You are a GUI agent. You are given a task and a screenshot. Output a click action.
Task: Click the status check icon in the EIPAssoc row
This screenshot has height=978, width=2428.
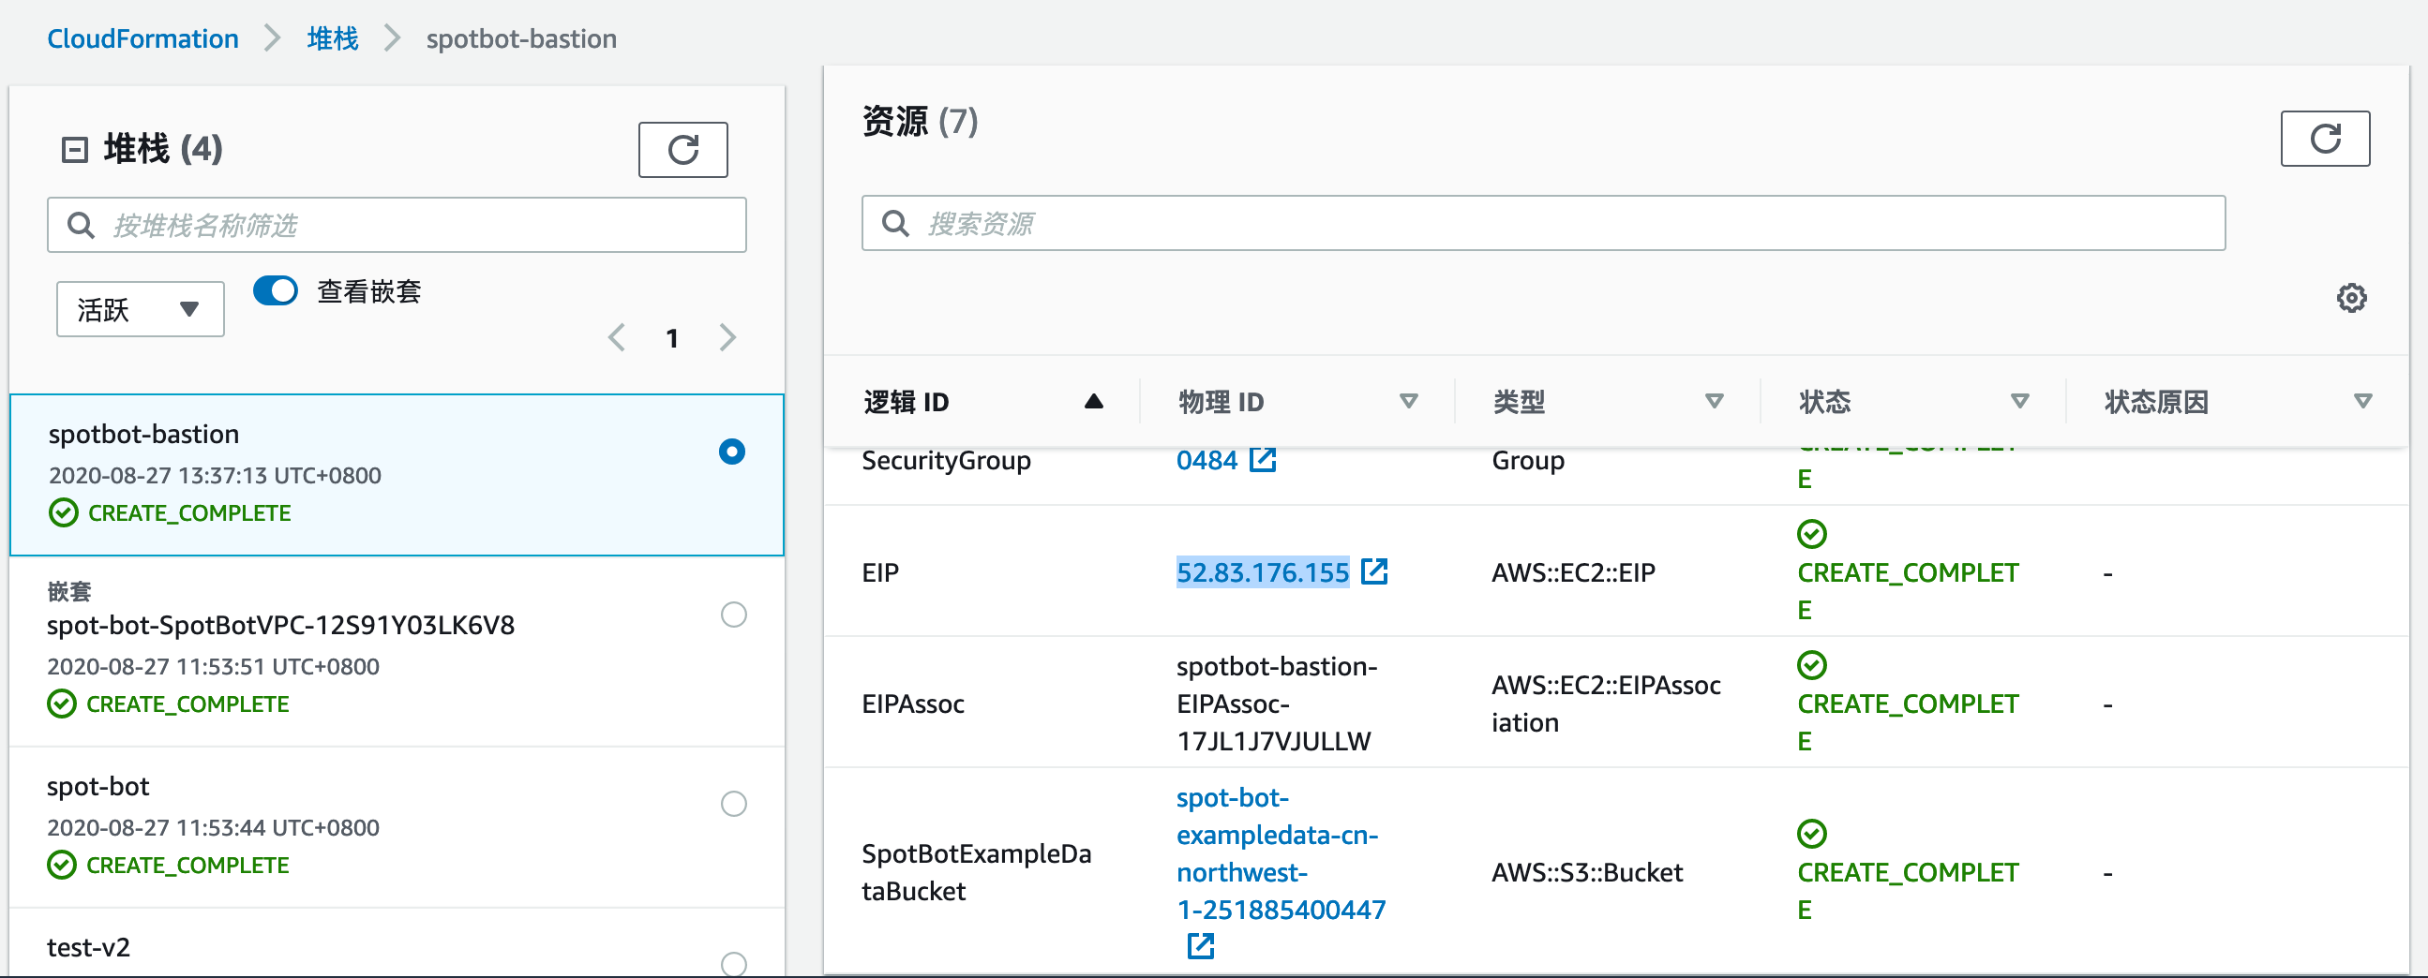(x=1811, y=665)
